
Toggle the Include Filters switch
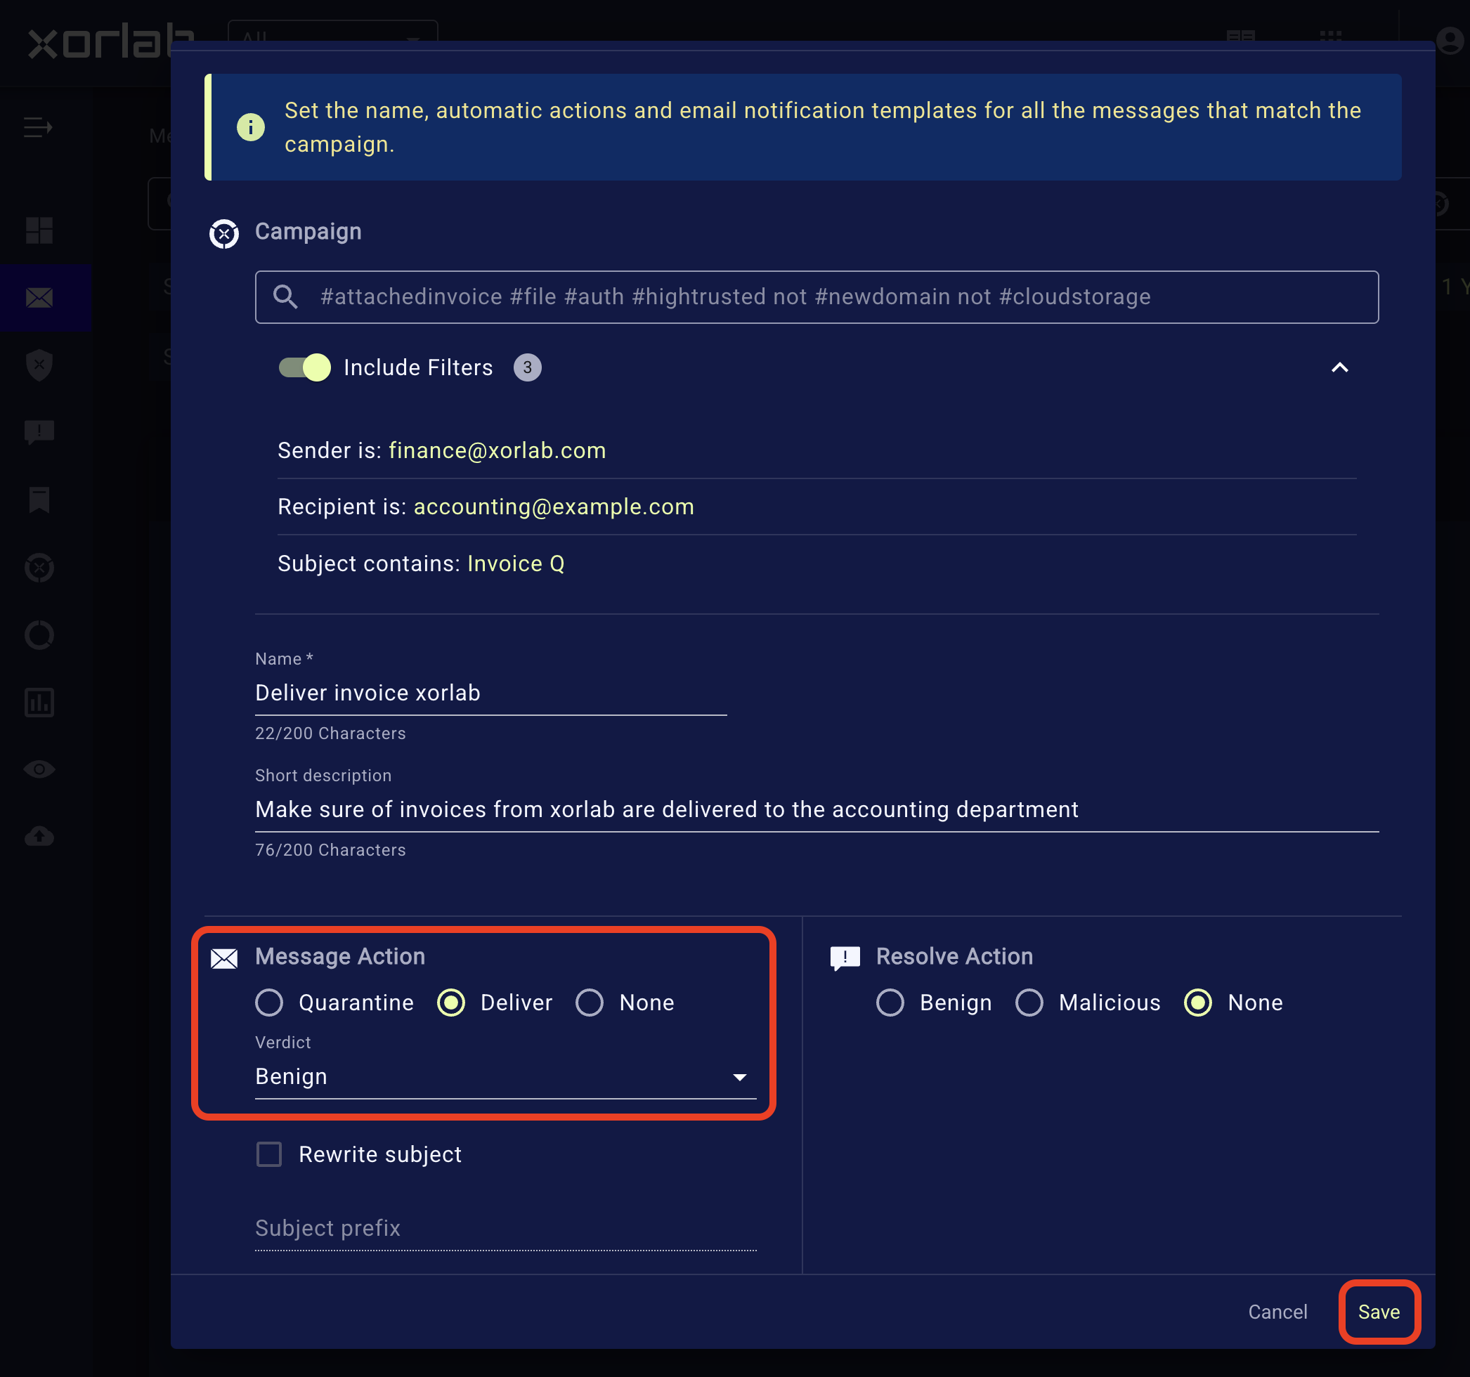(304, 367)
